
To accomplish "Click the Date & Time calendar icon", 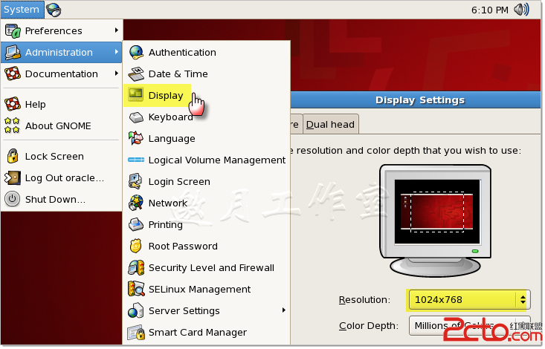I will pos(136,74).
